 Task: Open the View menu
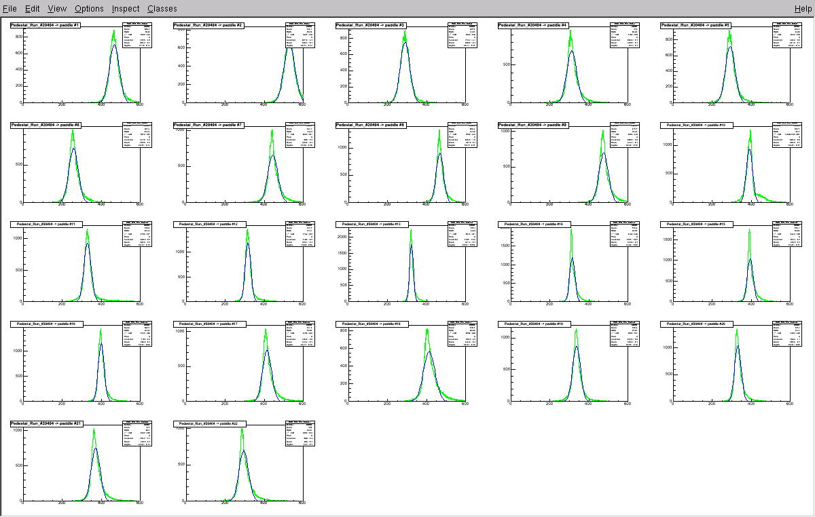57,8
